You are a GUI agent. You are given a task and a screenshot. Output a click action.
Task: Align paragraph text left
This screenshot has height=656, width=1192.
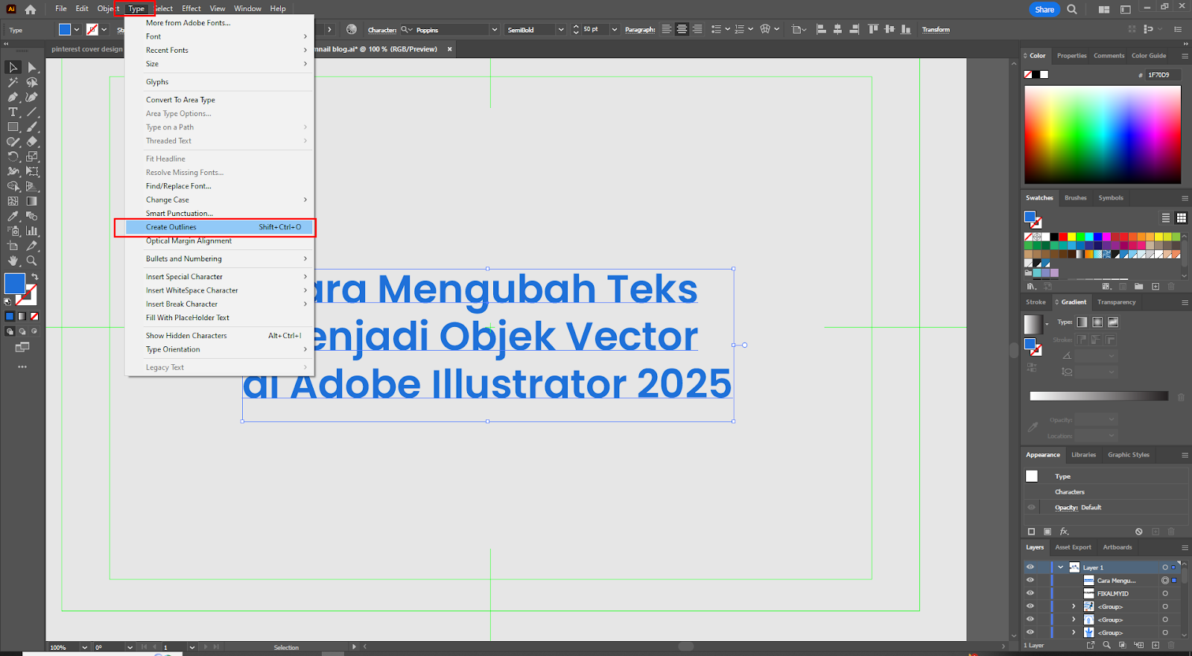tap(666, 29)
